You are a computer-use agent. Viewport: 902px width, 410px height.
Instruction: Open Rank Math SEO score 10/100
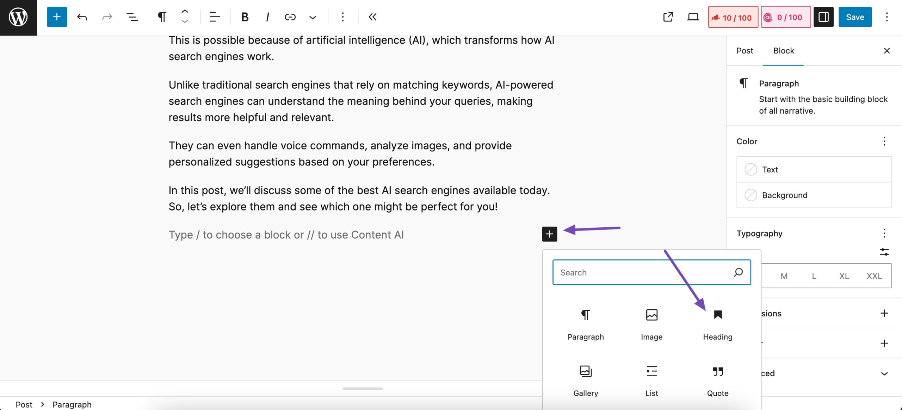(733, 17)
